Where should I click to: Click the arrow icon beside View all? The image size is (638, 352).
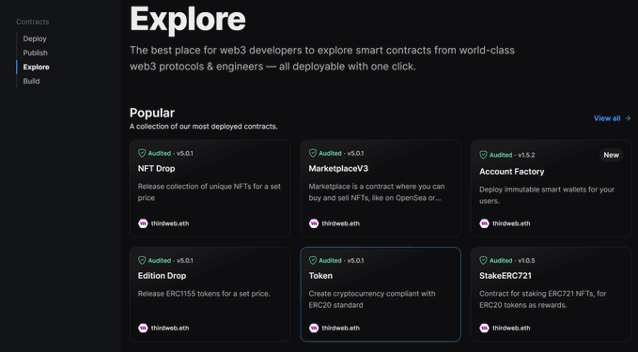(628, 118)
